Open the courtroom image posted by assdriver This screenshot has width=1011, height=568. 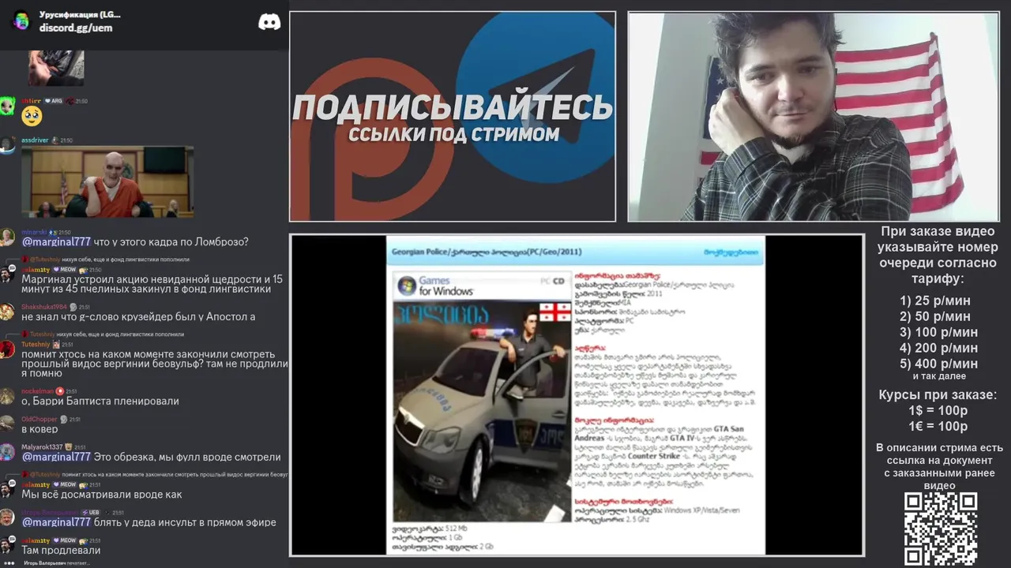click(x=107, y=182)
